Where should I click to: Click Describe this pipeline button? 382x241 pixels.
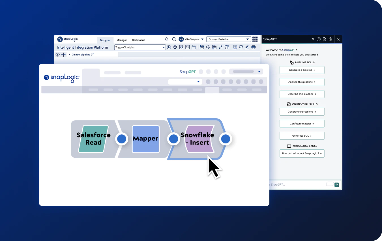point(302,94)
